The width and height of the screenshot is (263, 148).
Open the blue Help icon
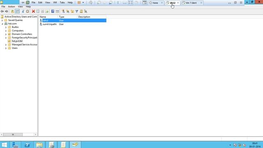(x=53, y=12)
